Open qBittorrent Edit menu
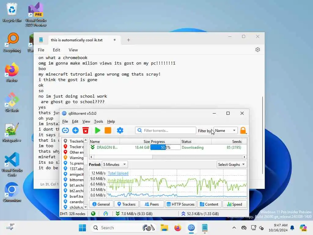Screen dimensions: 313x235 [x=75, y=121]
